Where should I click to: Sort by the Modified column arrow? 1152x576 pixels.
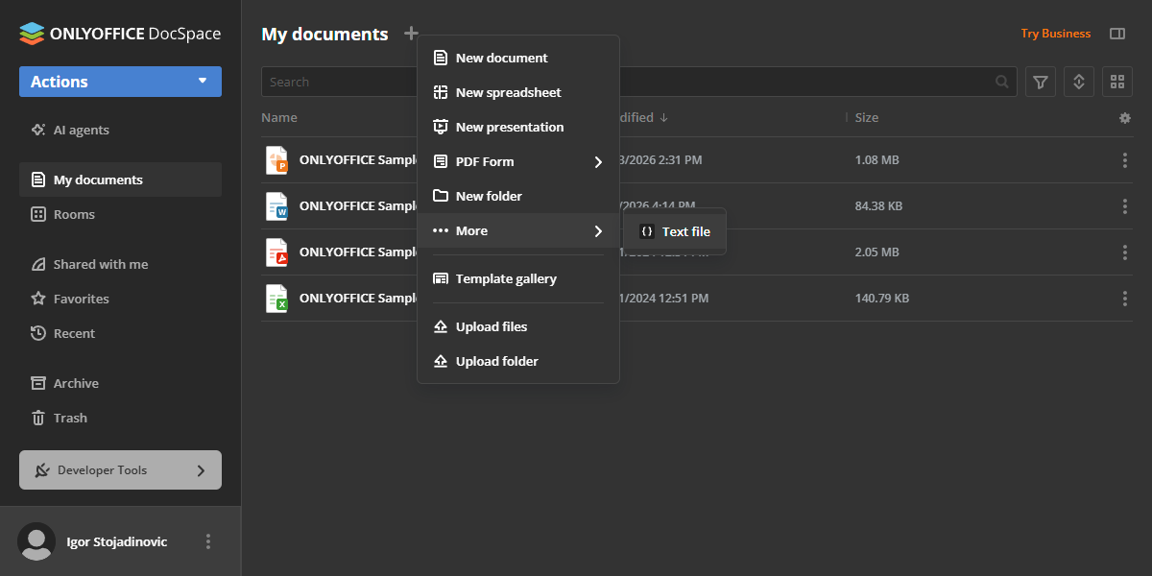coord(663,118)
